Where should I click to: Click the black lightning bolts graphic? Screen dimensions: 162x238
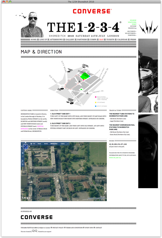(148, 27)
